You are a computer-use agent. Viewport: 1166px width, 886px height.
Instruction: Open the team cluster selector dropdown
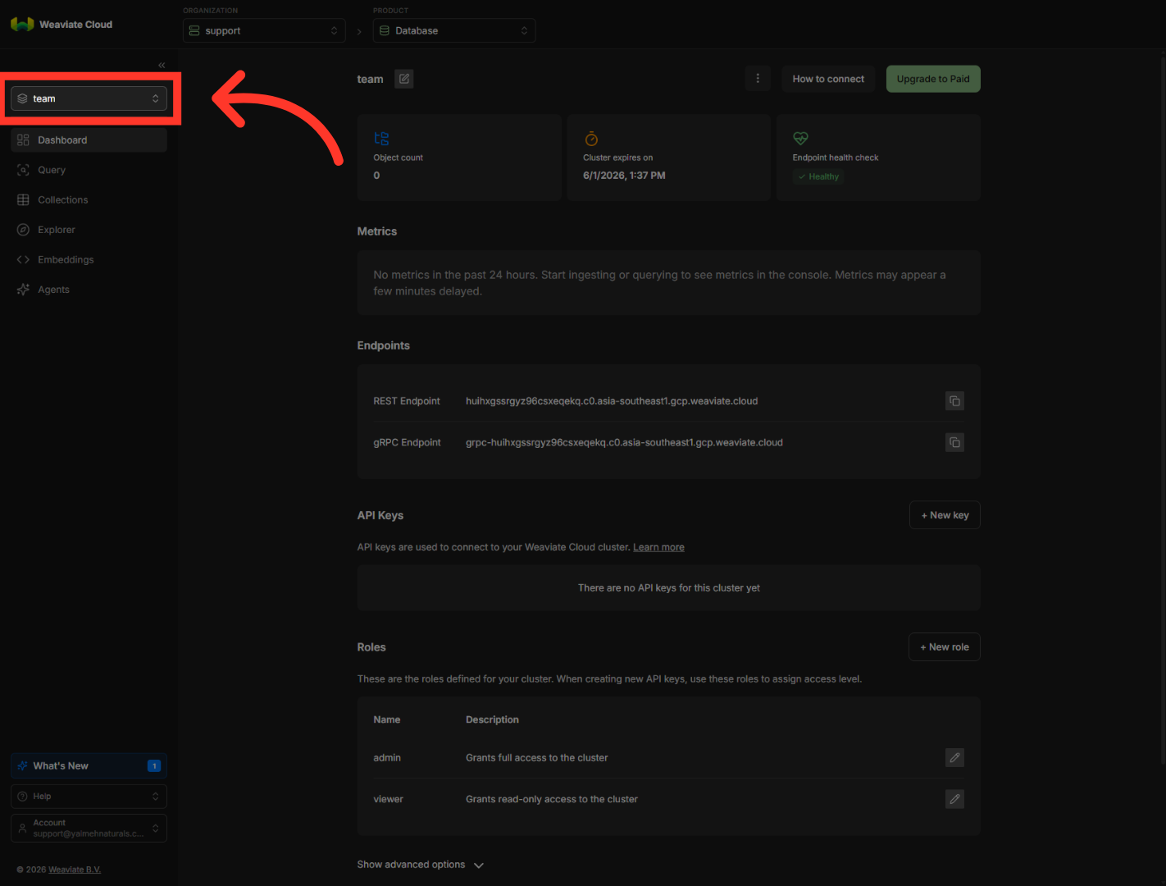(x=89, y=98)
